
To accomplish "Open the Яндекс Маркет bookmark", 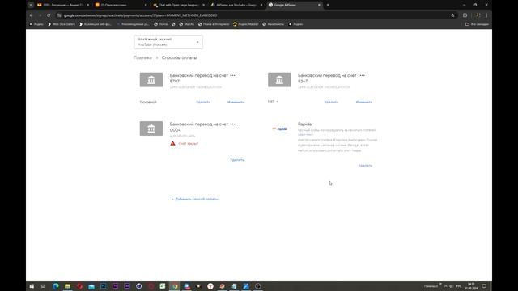I will click(x=246, y=24).
